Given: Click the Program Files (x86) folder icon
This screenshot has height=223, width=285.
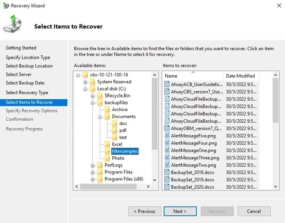Looking at the screenshot, I should coord(100,179).
